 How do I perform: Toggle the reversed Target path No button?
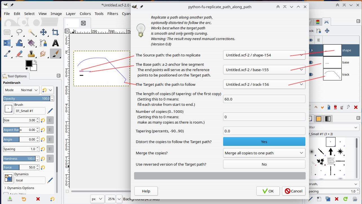coord(264,164)
